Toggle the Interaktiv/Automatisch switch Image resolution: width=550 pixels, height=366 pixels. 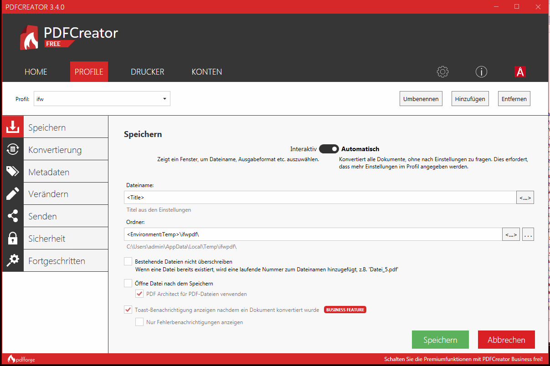(x=329, y=149)
